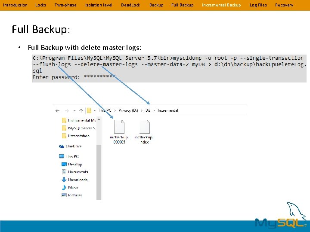Viewport: 310px width, 232px height.
Task: Open the recent locations dropdown arrow
Action: [74, 111]
